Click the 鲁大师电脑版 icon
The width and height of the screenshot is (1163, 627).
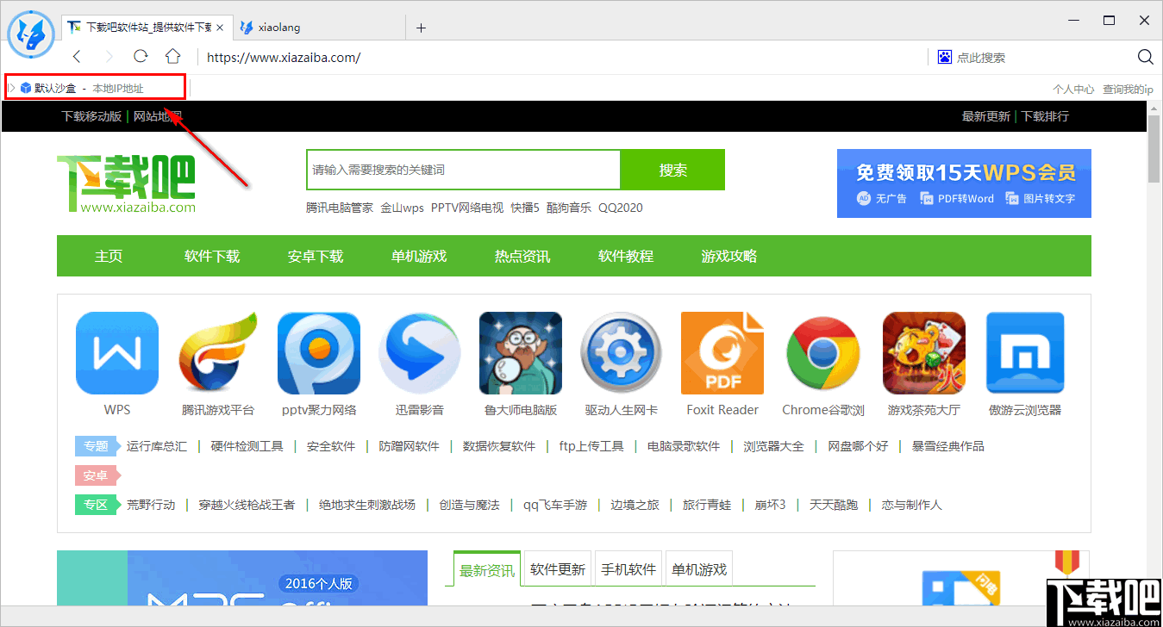[521, 352]
